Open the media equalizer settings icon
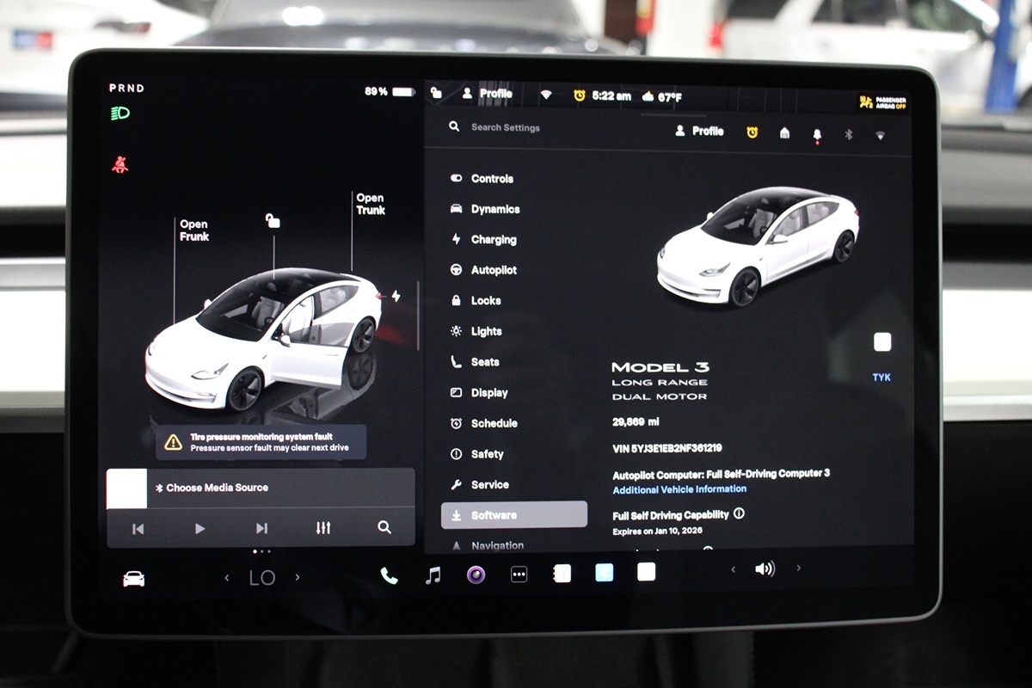 pos(323,528)
